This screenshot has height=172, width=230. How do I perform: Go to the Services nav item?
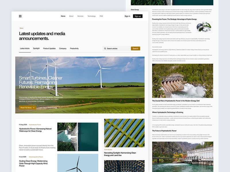coord(80,16)
